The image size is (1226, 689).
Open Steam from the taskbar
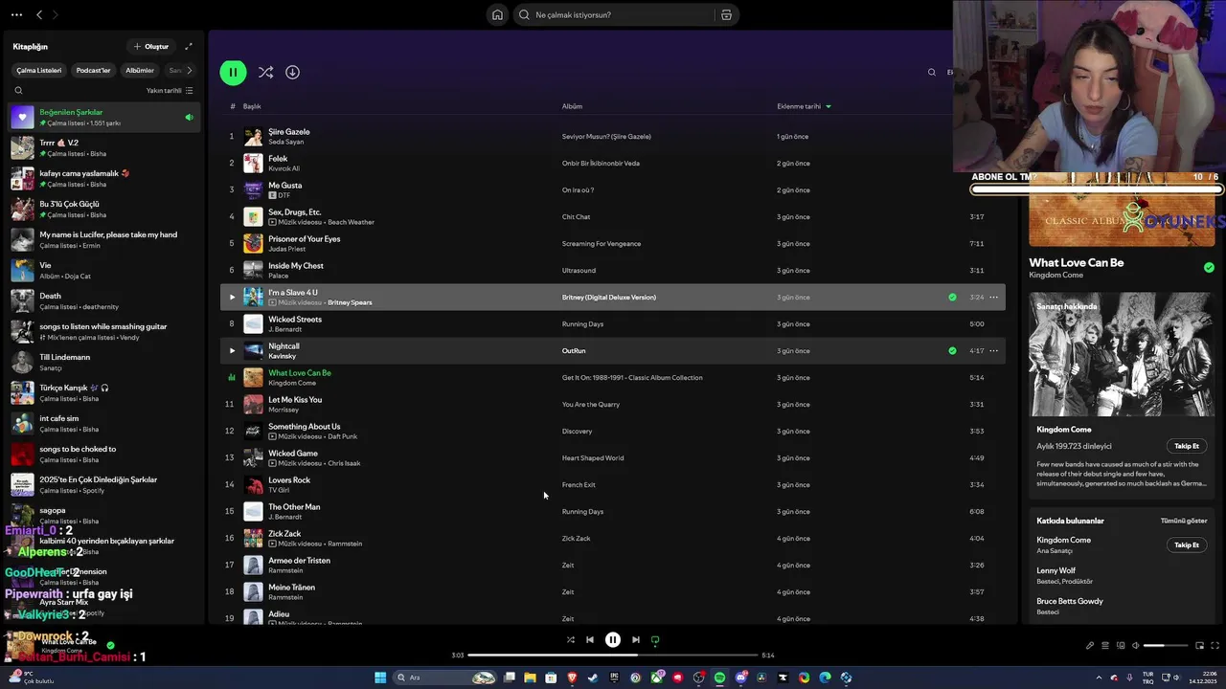593,678
